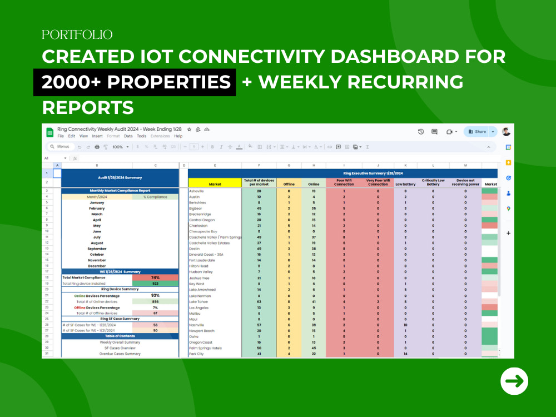Image resolution: width=556 pixels, height=417 pixels.
Task: Open the Edit menu
Action: click(72, 136)
